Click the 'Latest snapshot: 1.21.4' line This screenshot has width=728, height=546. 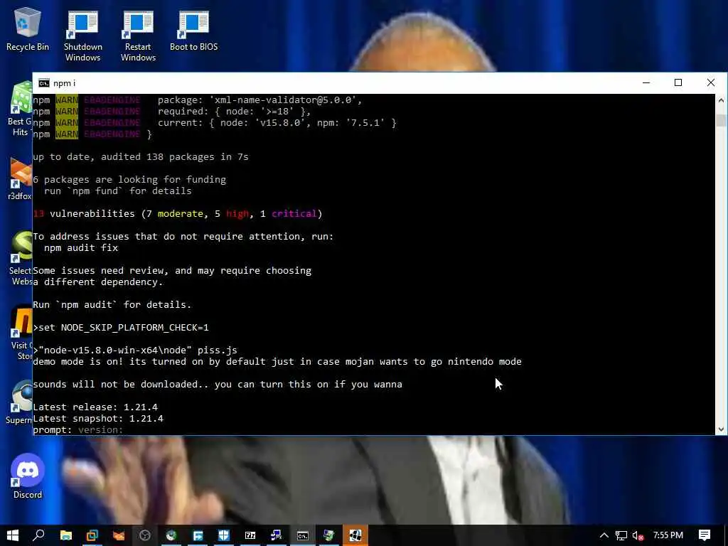click(98, 418)
